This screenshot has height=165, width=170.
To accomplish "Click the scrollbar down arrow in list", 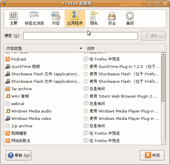I will (163, 142).
